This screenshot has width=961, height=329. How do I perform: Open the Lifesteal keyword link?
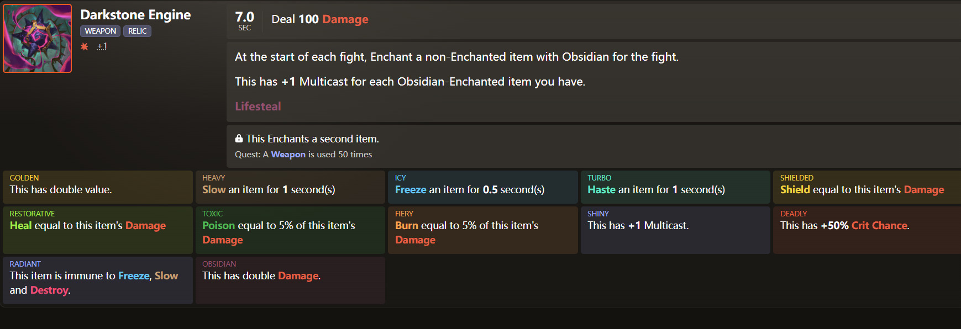(x=258, y=107)
